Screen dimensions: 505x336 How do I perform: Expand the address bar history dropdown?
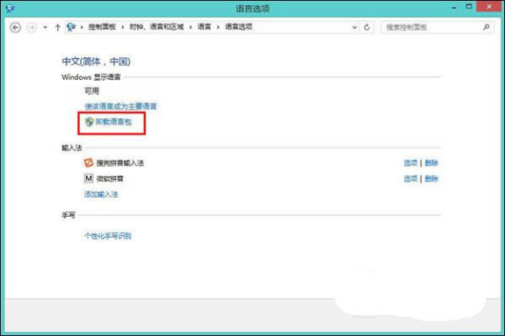pyautogui.click(x=354, y=27)
